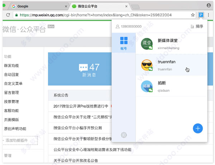Screen dimensions: 215x165
Task: Click phone number 13900000000 in popup
Action: (131, 27)
